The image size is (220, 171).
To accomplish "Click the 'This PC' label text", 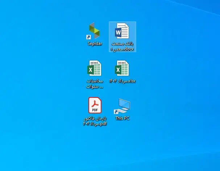I will point(123,118).
